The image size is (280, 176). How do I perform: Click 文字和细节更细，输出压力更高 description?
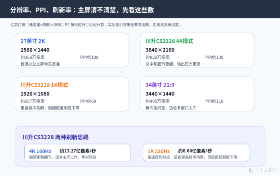click(173, 64)
